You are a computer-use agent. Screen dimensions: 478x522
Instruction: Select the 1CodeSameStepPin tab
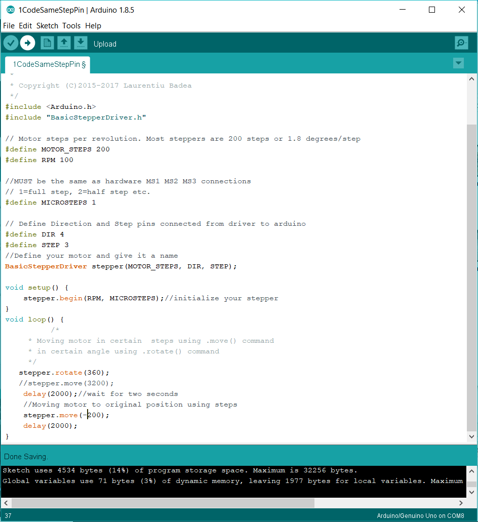(x=48, y=65)
